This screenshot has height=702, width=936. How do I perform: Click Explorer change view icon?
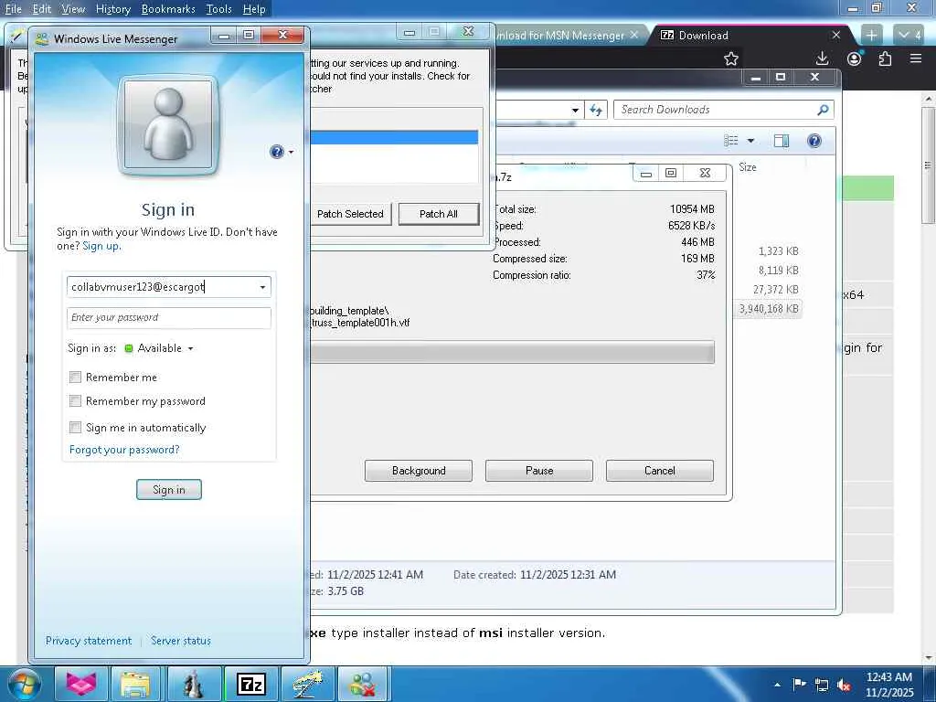pos(731,141)
